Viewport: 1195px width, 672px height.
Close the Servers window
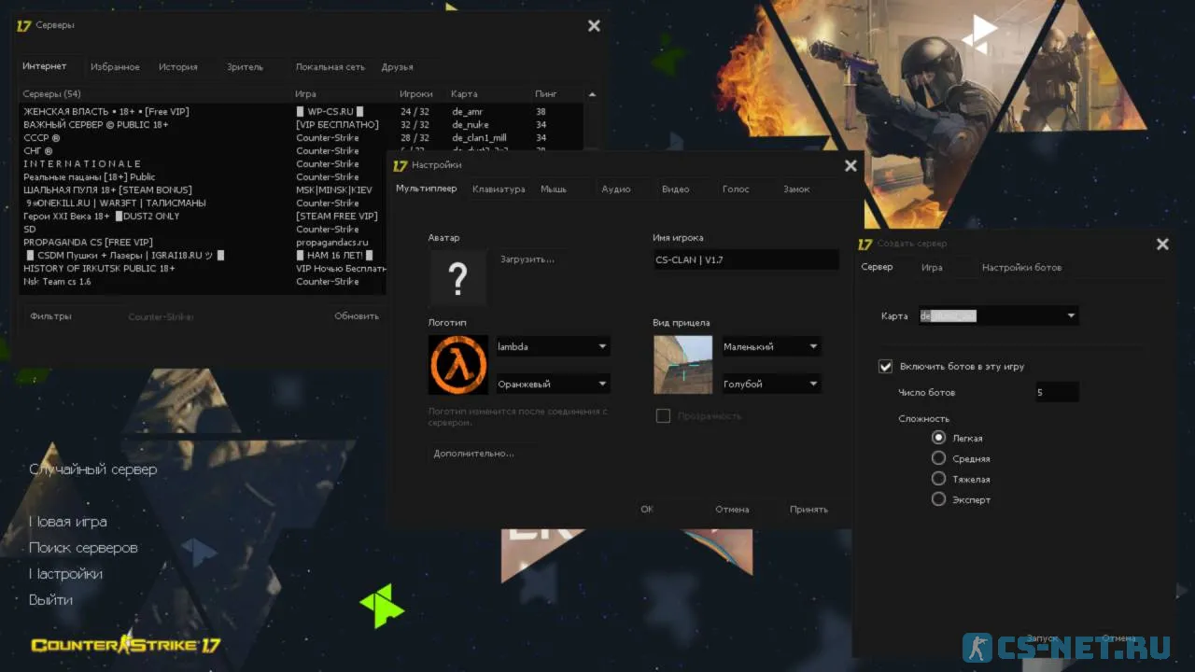(594, 26)
